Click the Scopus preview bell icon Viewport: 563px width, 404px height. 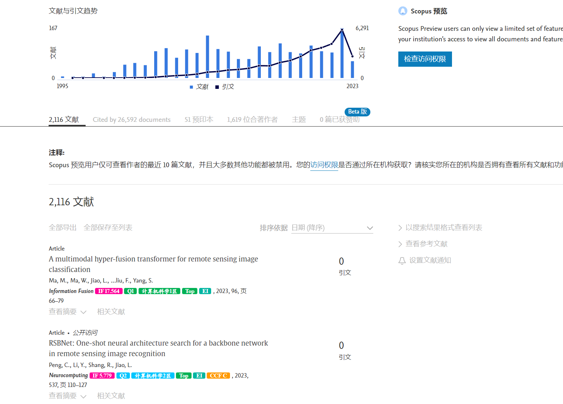click(x=403, y=11)
